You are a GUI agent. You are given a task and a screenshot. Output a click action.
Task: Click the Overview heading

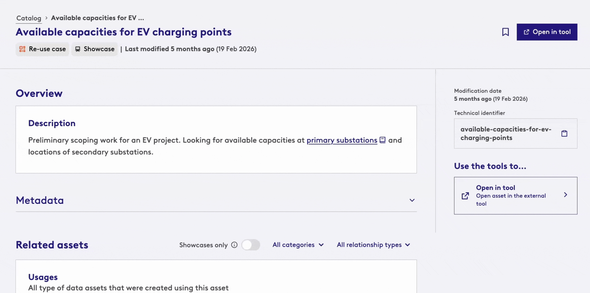pyautogui.click(x=39, y=93)
